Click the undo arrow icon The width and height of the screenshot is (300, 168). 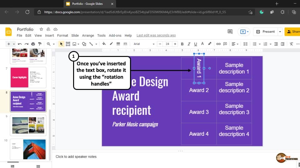point(20,44)
